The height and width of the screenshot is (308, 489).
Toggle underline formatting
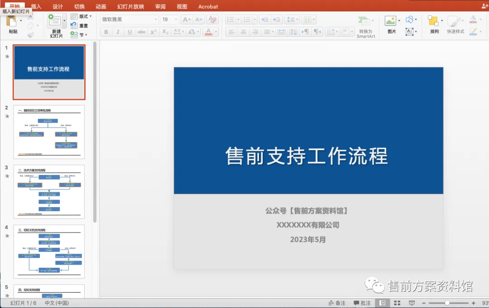click(130, 32)
